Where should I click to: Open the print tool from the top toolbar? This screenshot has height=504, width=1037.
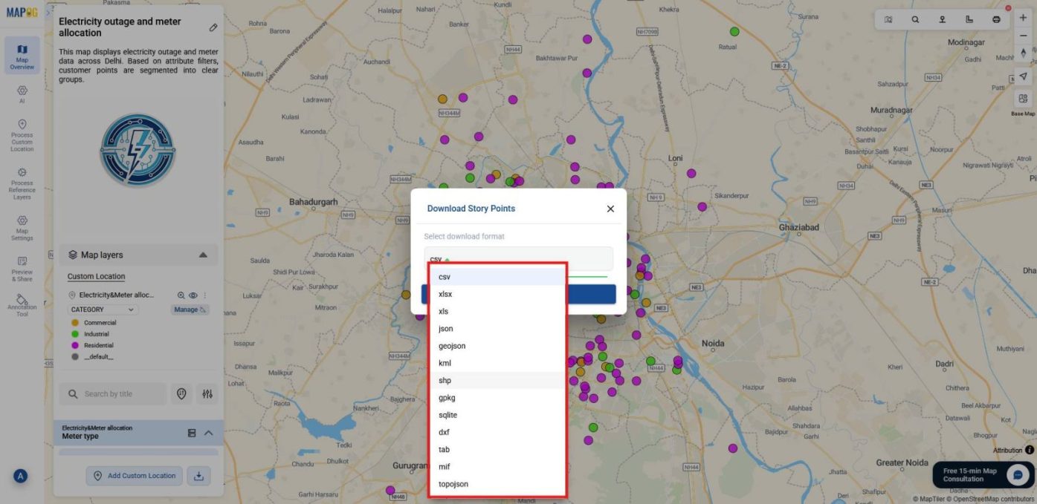[996, 19]
